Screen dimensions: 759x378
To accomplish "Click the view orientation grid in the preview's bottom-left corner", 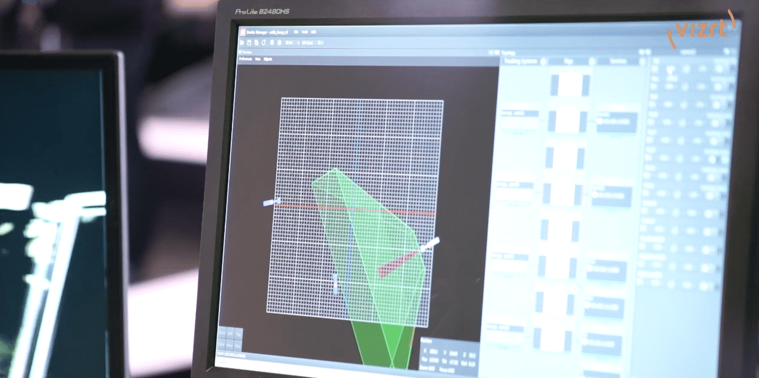I will click(x=230, y=339).
